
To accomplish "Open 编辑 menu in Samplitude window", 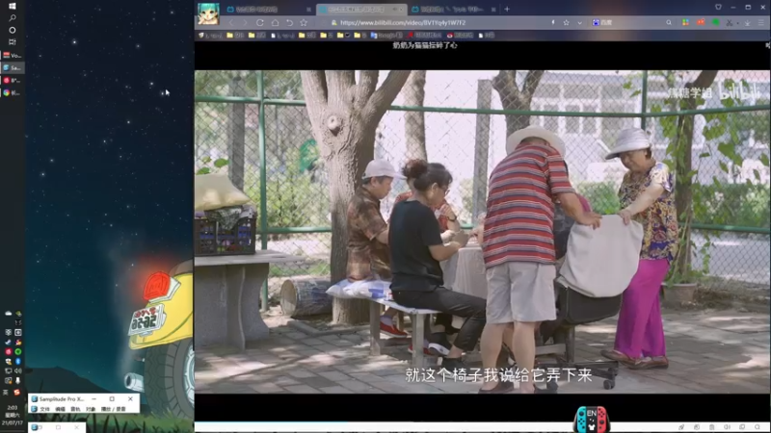I will 60,409.
